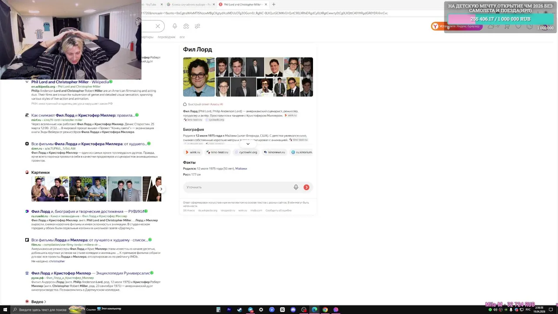
Task: Open kinonews.ru source chip
Action: pyautogui.click(x=274, y=152)
